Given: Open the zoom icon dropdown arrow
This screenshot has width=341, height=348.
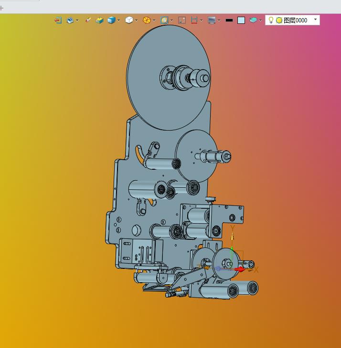Looking at the screenshot, I should 172,20.
